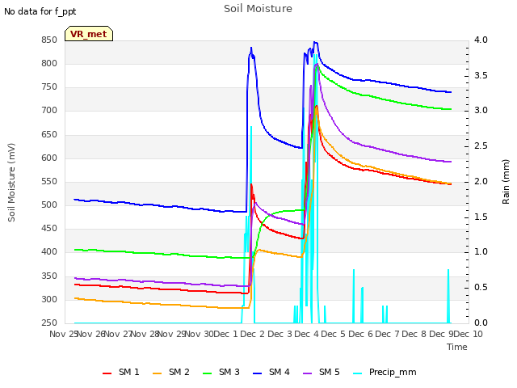Click the Soil Moisture chart title
This screenshot has height=388, width=517.
[x=258, y=9]
